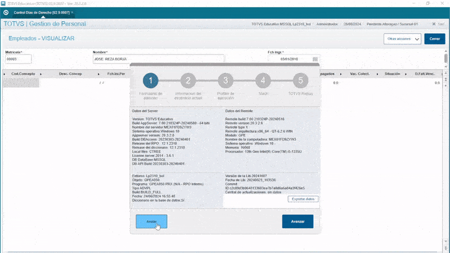The image size is (450, 253).
Task: Click the Fch.Ini.Per column header
Action: (116, 74)
